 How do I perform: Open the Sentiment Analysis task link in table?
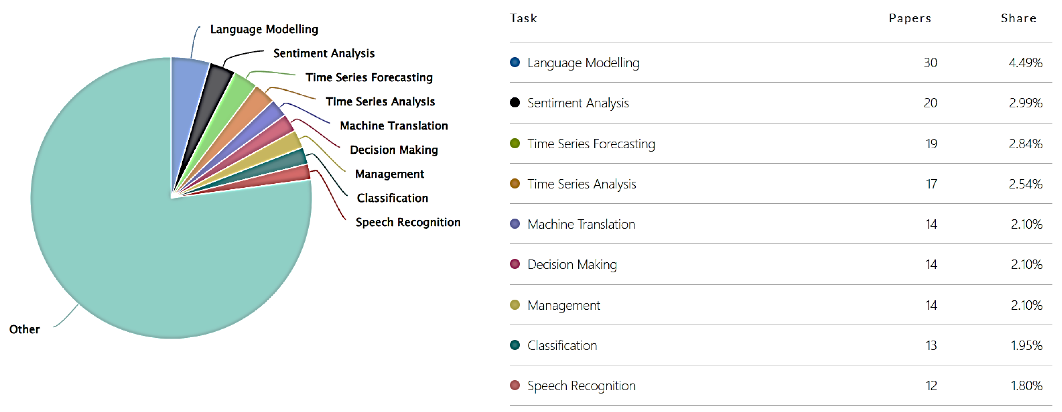[x=577, y=103]
